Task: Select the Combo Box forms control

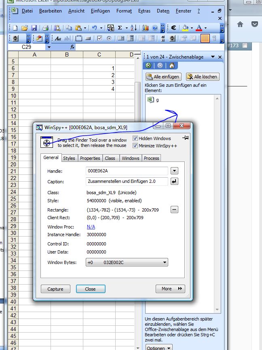Action: coord(130,38)
